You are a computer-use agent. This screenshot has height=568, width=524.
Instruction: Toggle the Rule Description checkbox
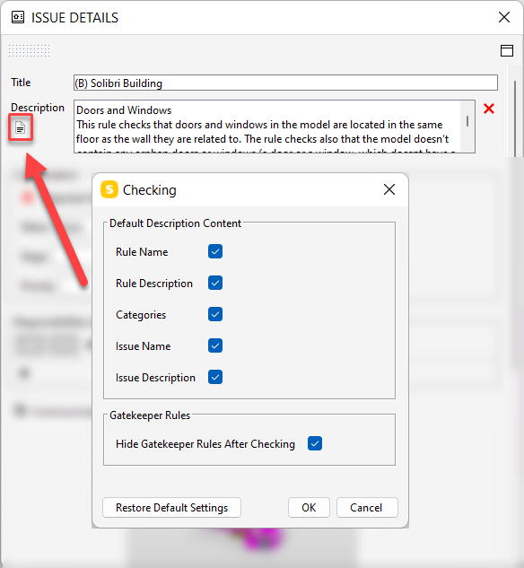click(x=215, y=283)
